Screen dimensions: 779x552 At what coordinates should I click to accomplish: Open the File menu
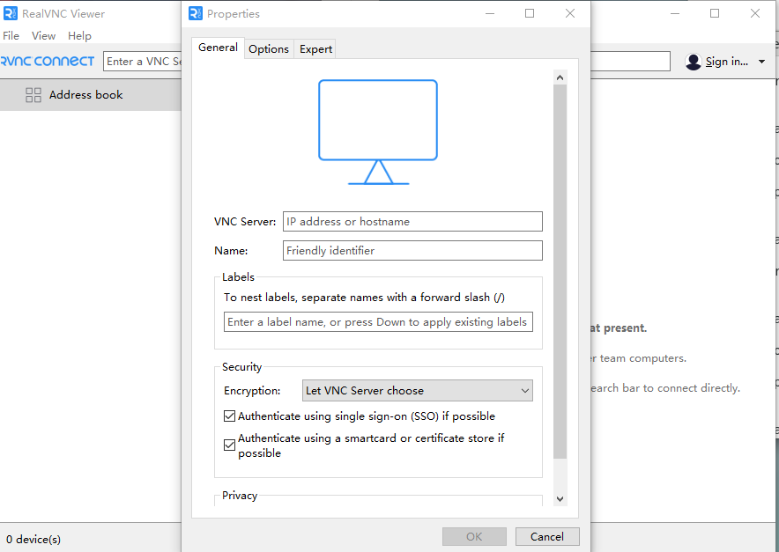[11, 36]
